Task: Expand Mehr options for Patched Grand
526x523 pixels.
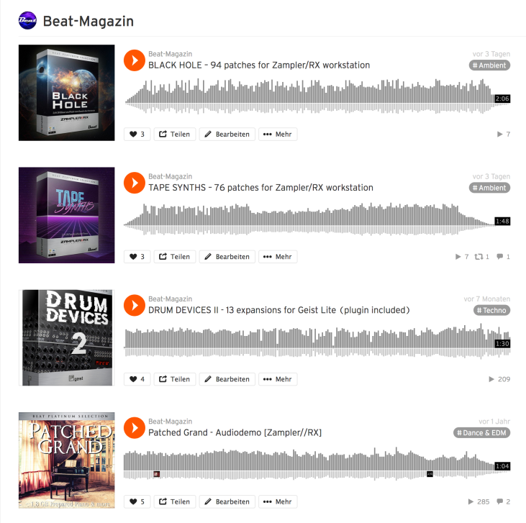Action: [x=278, y=501]
